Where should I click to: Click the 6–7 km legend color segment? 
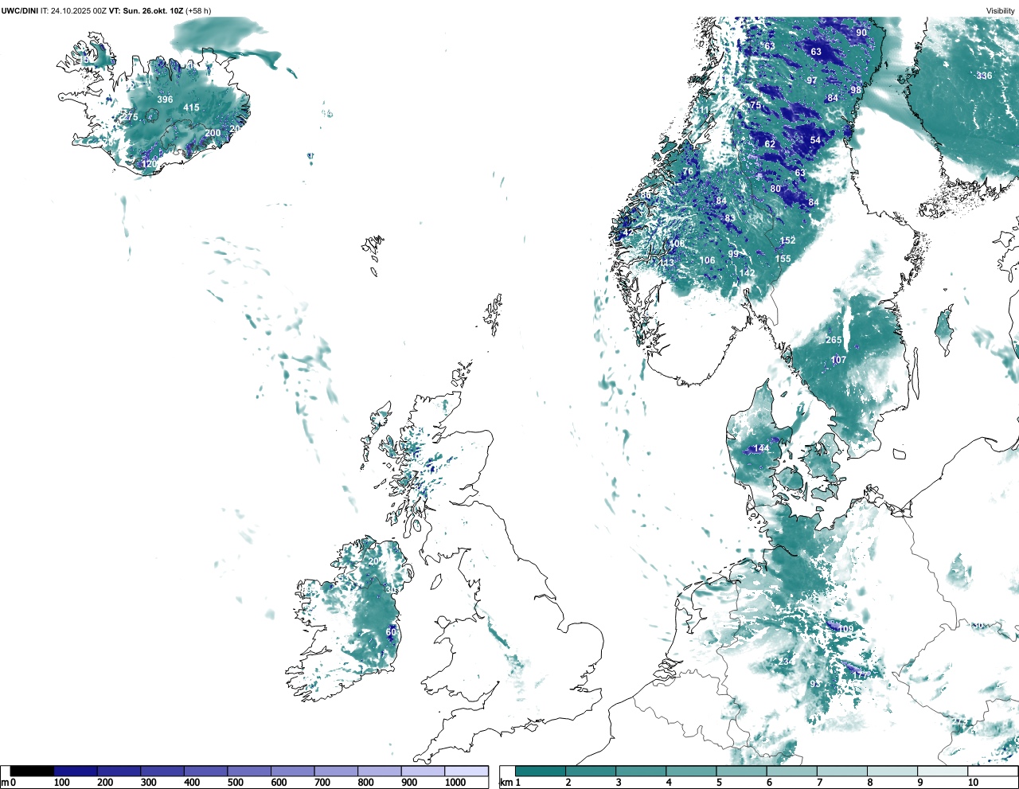click(x=791, y=771)
